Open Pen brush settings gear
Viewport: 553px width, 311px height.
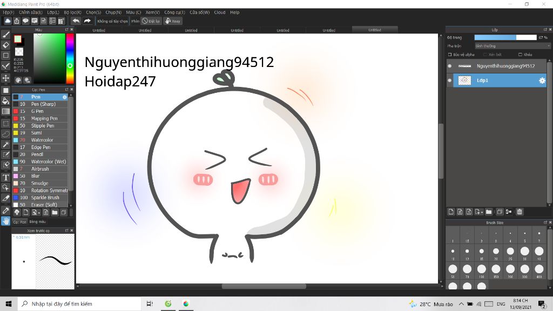(x=65, y=97)
